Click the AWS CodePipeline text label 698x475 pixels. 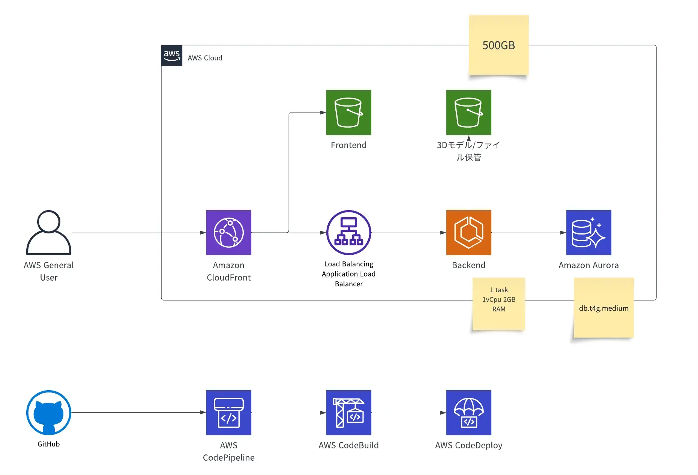pyautogui.click(x=228, y=451)
